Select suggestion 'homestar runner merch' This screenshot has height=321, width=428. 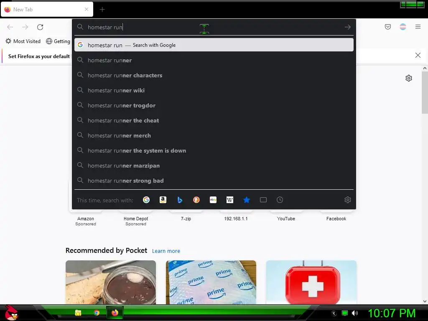coord(214,135)
